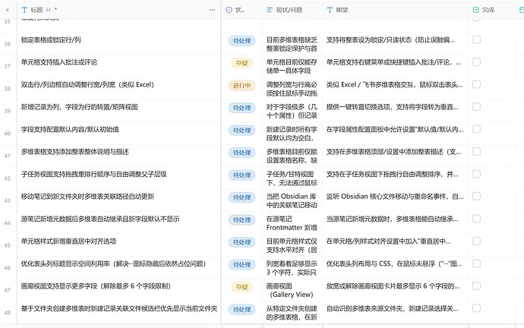Select title "多维表格支持添加整表整体说明与描述"
This screenshot has width=524, height=328.
pos(75,152)
